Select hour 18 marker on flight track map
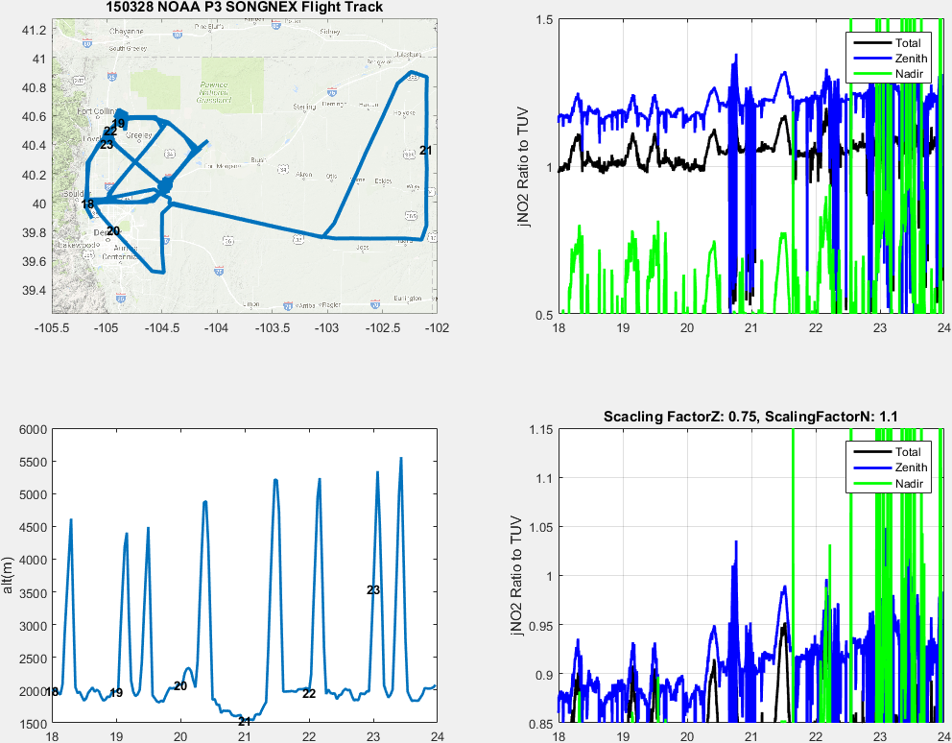The height and width of the screenshot is (743, 952). click(x=87, y=204)
